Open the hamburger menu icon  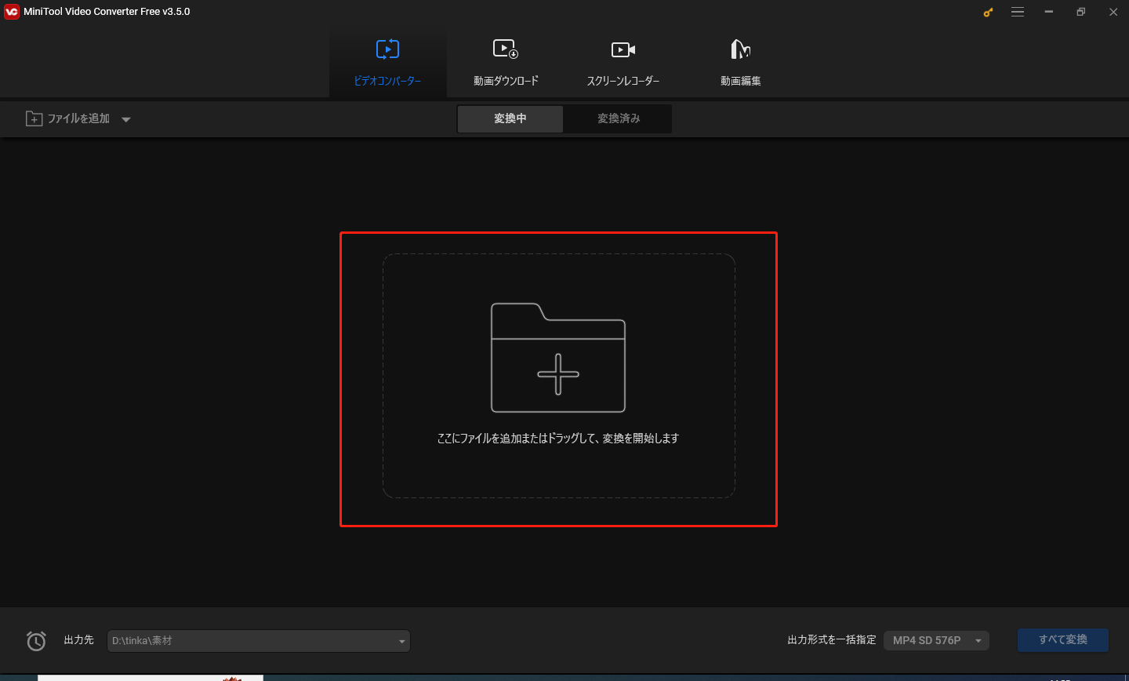1018,12
